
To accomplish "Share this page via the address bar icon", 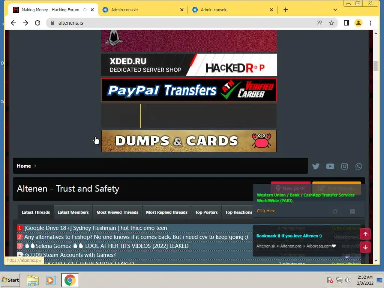I will tap(319, 23).
